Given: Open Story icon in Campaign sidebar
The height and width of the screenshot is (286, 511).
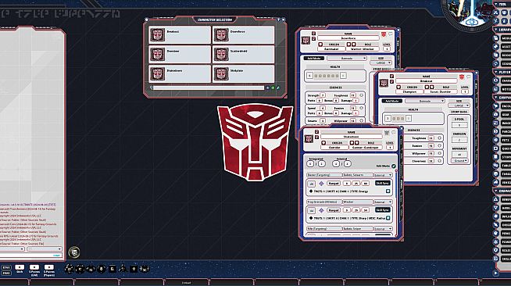Looking at the screenshot, I should click(x=496, y=157).
